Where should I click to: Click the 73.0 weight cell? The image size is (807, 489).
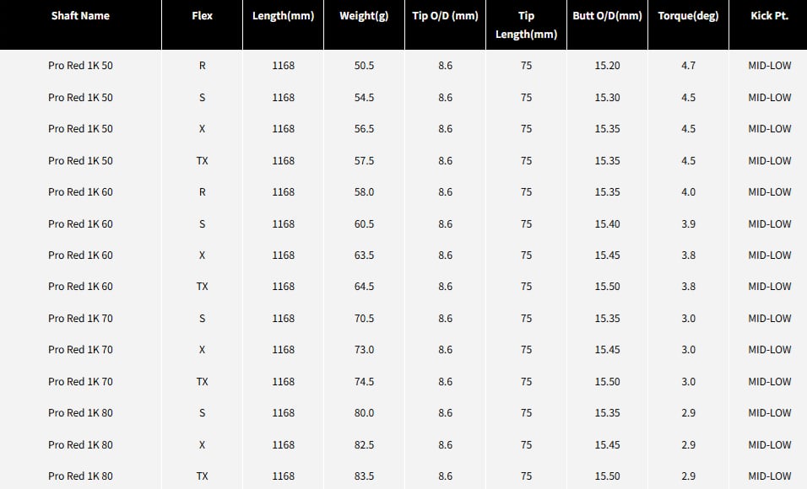pyautogui.click(x=364, y=350)
